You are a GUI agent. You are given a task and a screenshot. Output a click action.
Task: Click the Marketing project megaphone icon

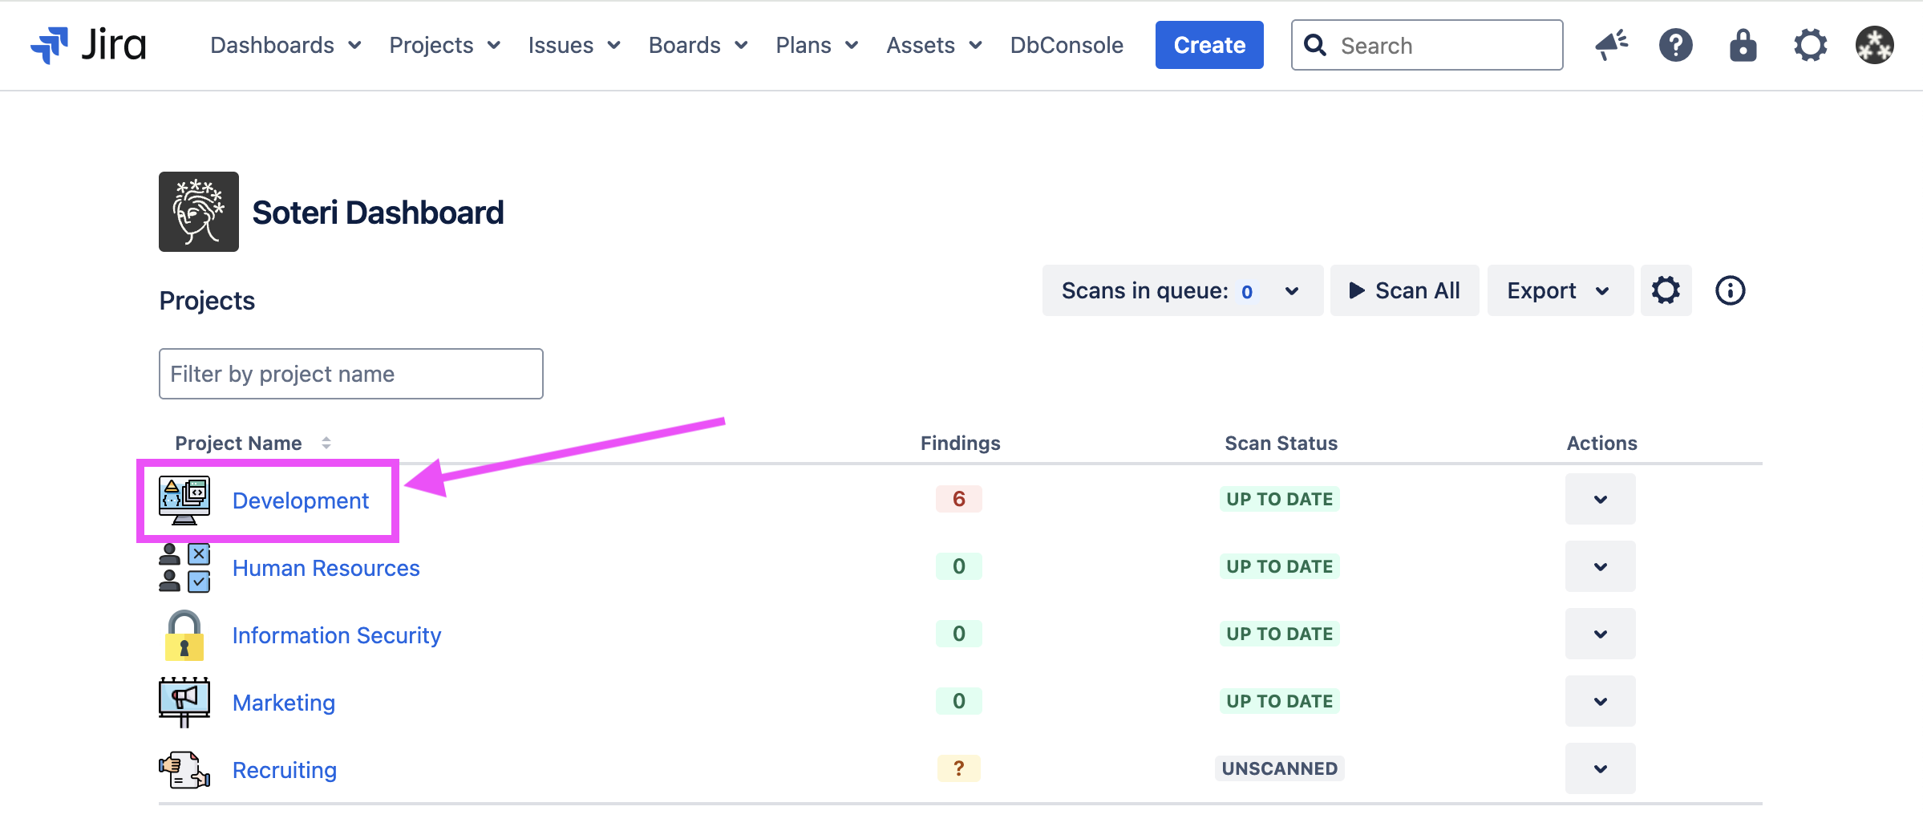tap(184, 702)
